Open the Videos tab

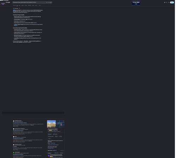tap(33, 5)
